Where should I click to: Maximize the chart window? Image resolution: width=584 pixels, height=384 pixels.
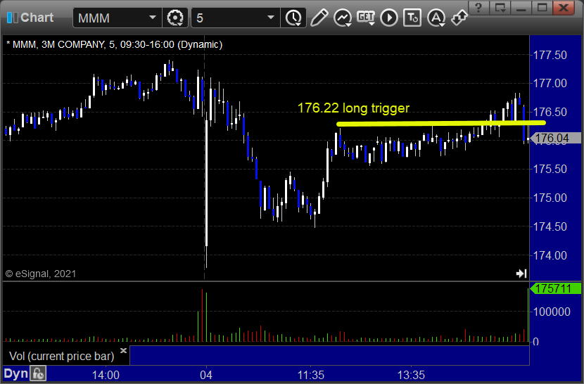pos(542,8)
